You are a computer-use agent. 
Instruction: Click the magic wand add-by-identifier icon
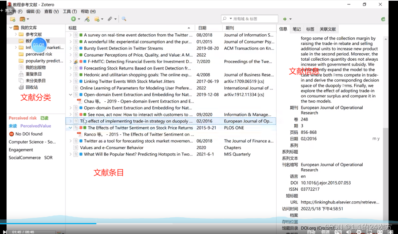coord(87,19)
